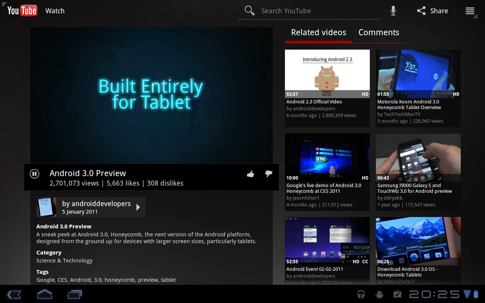Open recent apps switcher
Image resolution: width=485 pixels, height=303 pixels.
pyautogui.click(x=75, y=294)
